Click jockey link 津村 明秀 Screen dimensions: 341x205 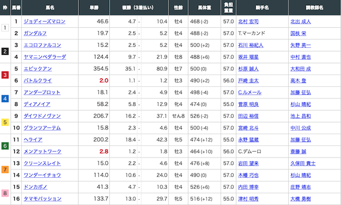click(x=248, y=199)
